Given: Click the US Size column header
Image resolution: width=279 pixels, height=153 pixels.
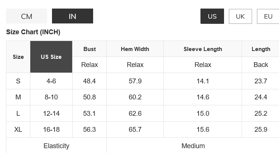Looking at the screenshot, I should pos(51,57).
